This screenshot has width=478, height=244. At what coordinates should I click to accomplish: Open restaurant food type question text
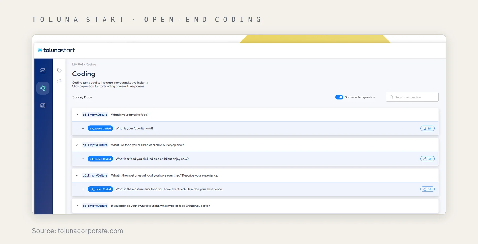coord(160,206)
